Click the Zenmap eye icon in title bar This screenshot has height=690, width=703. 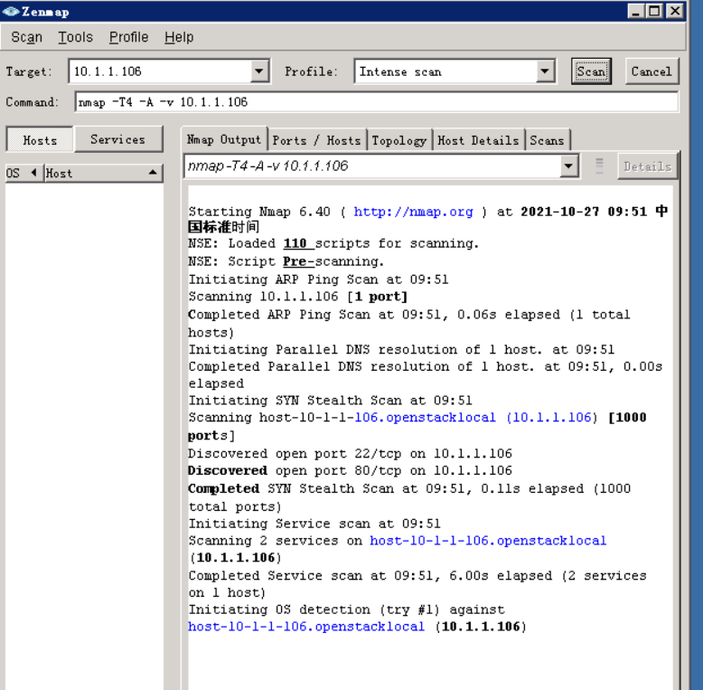10,11
